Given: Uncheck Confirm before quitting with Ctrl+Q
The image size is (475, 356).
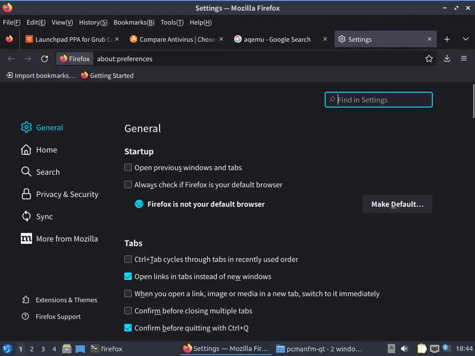Looking at the screenshot, I should [x=128, y=328].
